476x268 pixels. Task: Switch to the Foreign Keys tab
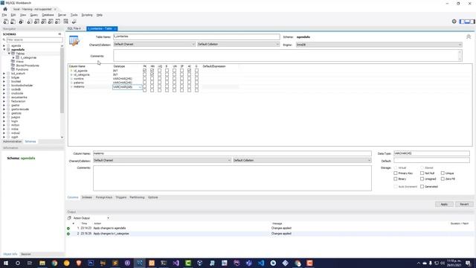pyautogui.click(x=104, y=197)
